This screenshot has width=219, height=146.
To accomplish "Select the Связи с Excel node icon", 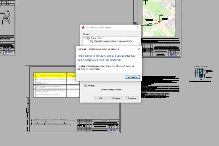I will pyautogui.click(x=88, y=38).
